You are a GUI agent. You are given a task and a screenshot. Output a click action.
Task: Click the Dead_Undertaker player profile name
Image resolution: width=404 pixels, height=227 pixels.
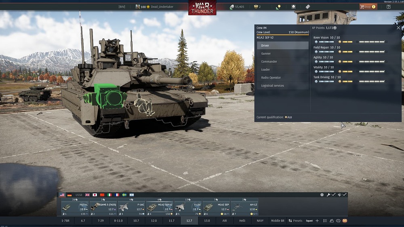pyautogui.click(x=162, y=7)
